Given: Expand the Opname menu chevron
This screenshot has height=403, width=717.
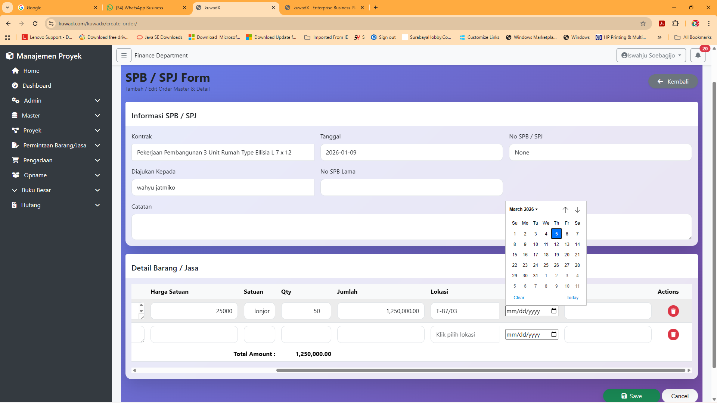Looking at the screenshot, I should (97, 175).
